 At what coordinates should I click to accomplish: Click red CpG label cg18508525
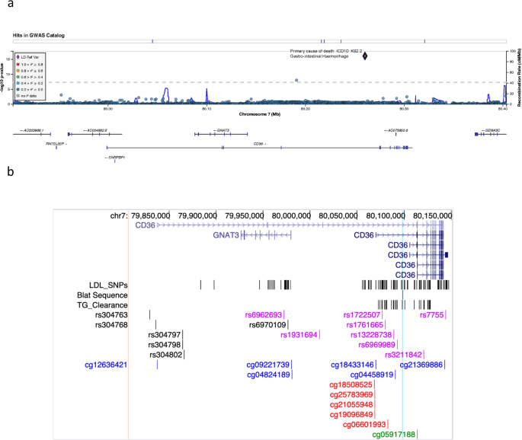(351, 385)
